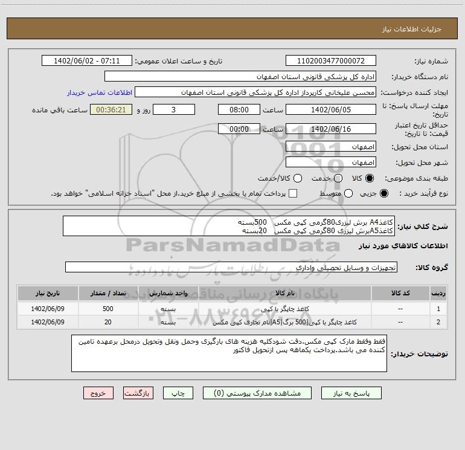465x450 pixels.
Task: Click the remaining days field showing 3
Action: click(x=174, y=109)
